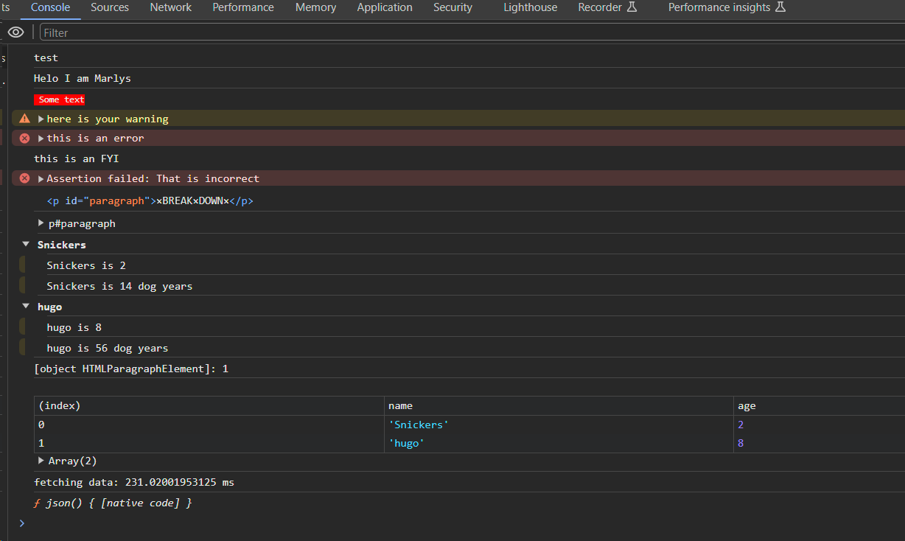The width and height of the screenshot is (905, 541).
Task: Click the Recorder flask icon
Action: (x=632, y=7)
